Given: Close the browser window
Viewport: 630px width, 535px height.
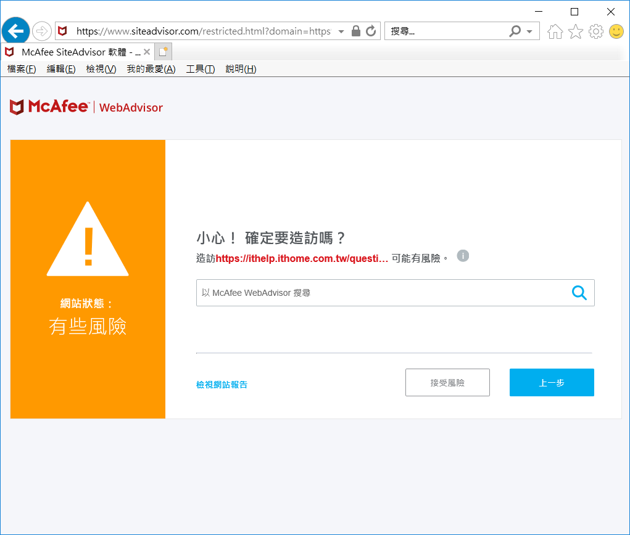Looking at the screenshot, I should pyautogui.click(x=611, y=12).
